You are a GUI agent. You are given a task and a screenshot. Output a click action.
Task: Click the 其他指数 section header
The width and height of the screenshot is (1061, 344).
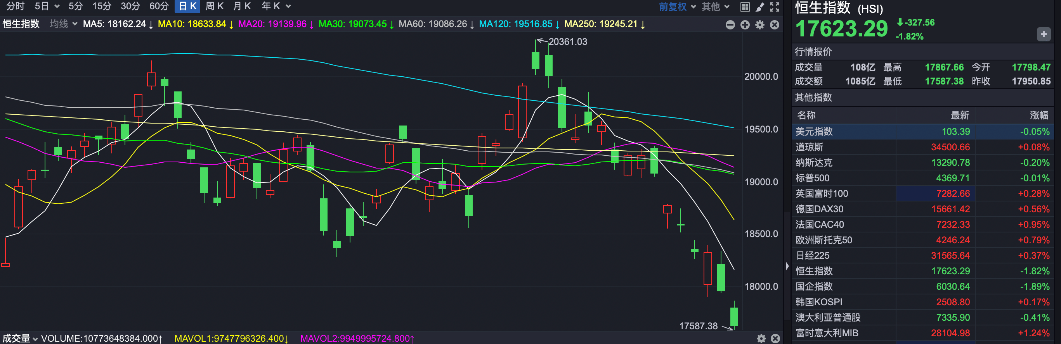click(813, 97)
